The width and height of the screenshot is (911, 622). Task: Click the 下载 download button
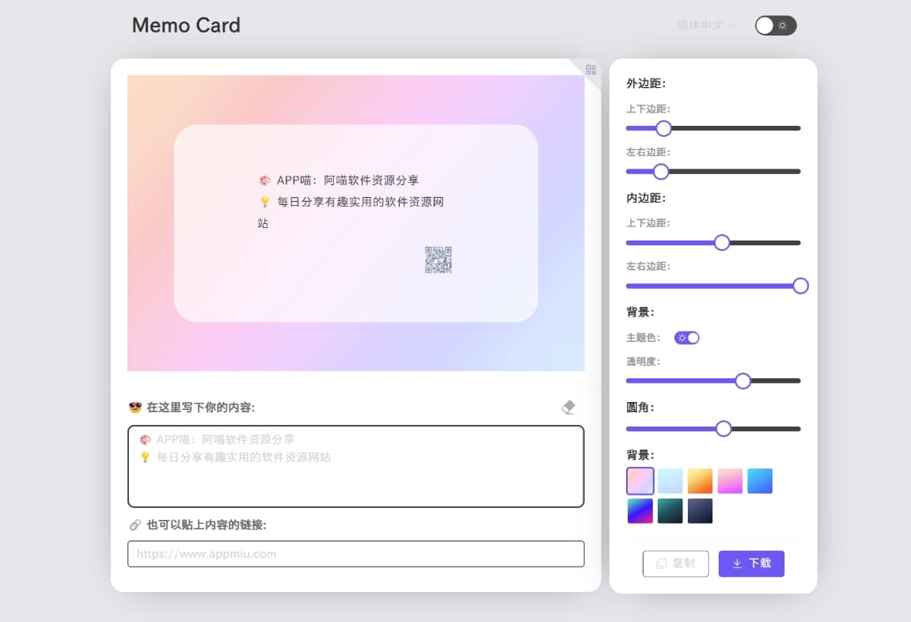pyautogui.click(x=751, y=563)
